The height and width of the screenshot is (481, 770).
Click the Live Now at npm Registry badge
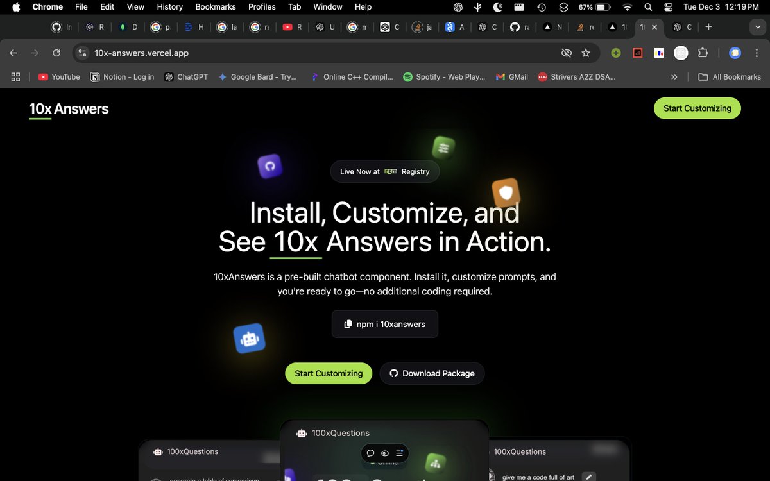[x=385, y=171]
